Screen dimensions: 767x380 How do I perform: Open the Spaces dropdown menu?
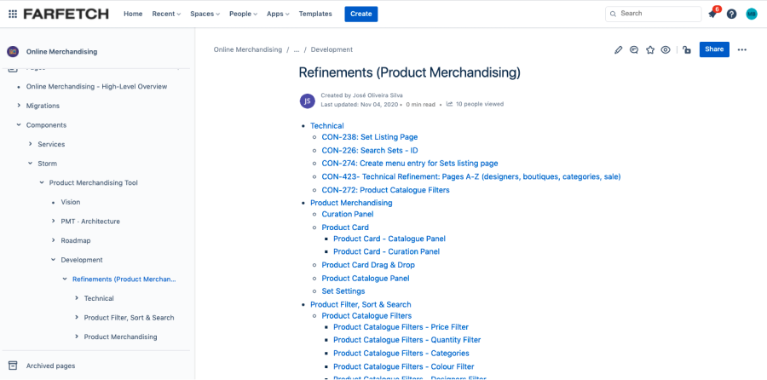click(205, 14)
